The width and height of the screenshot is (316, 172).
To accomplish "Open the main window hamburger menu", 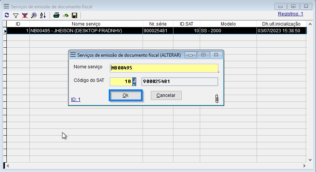I will (6, 6).
